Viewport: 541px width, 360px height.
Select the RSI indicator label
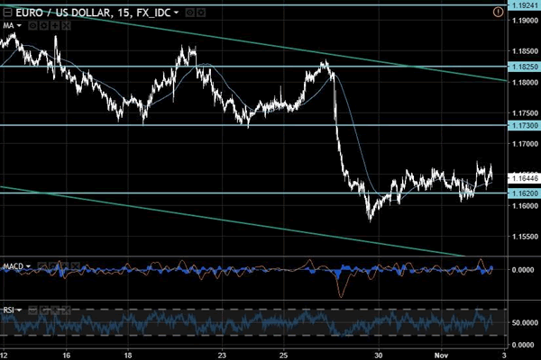tap(9, 310)
